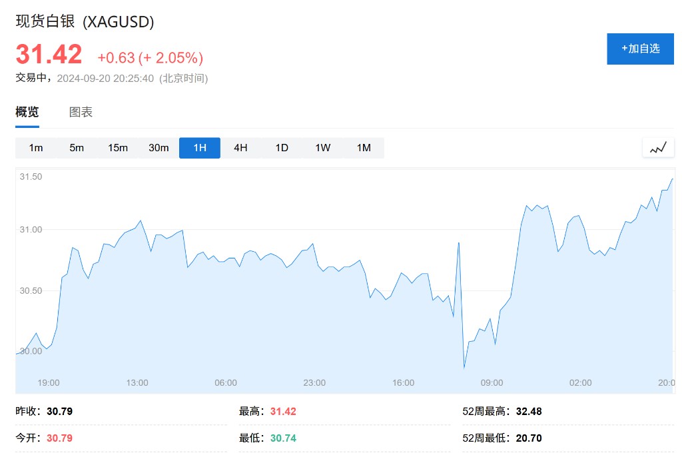Click the 31.42 current price figure

point(49,55)
